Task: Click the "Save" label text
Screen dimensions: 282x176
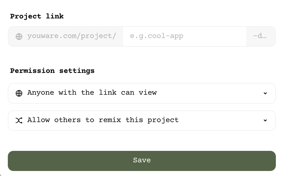Action: [142, 160]
